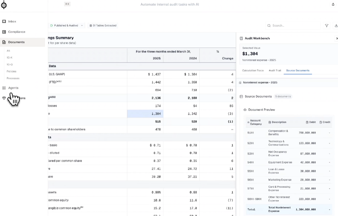The image size is (338, 216).
Task: Open the 10-K documents sub-item
Action: [9, 58]
